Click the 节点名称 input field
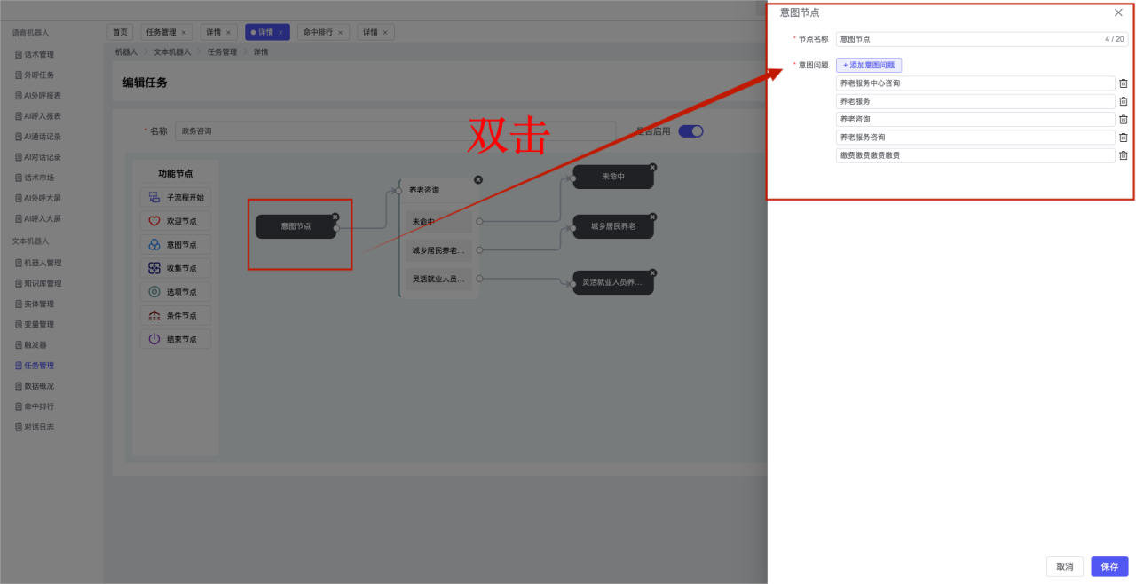 click(x=967, y=39)
